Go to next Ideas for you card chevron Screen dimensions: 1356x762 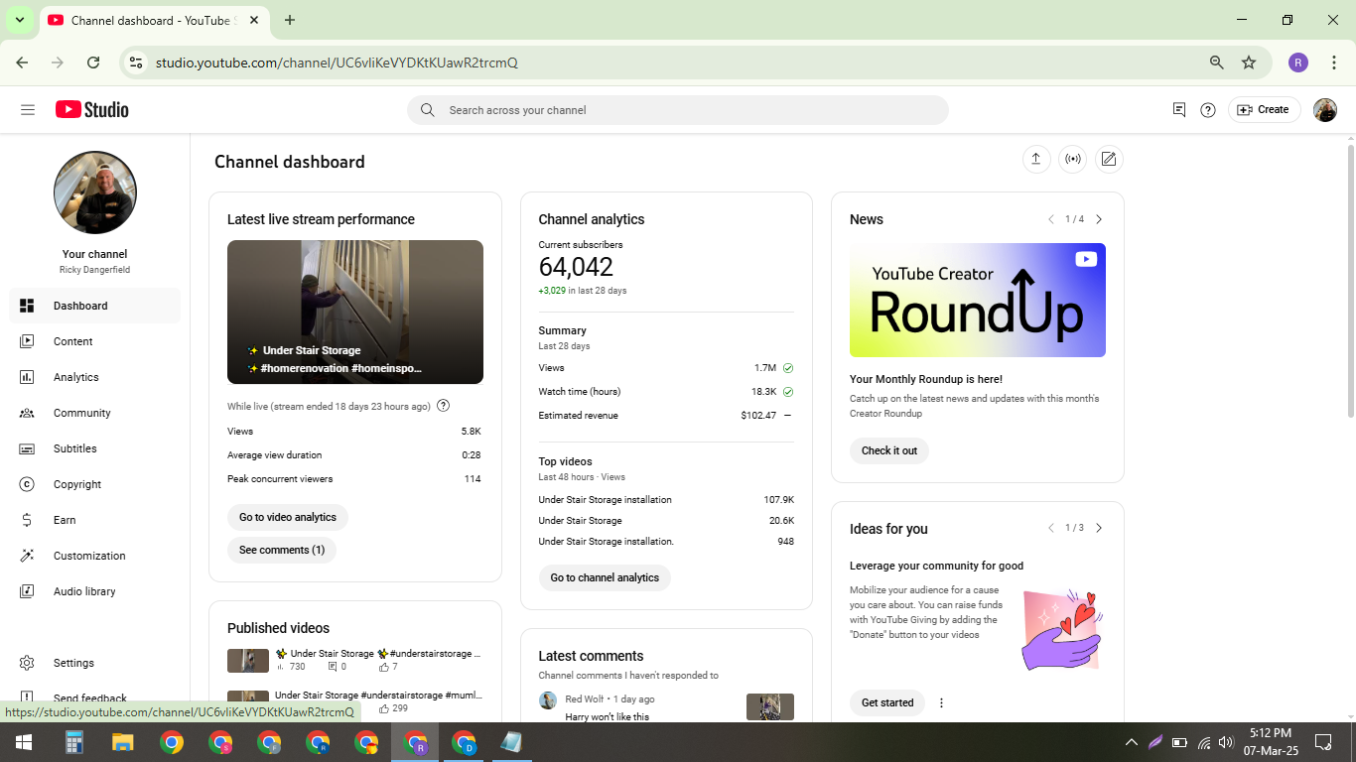[x=1099, y=528]
